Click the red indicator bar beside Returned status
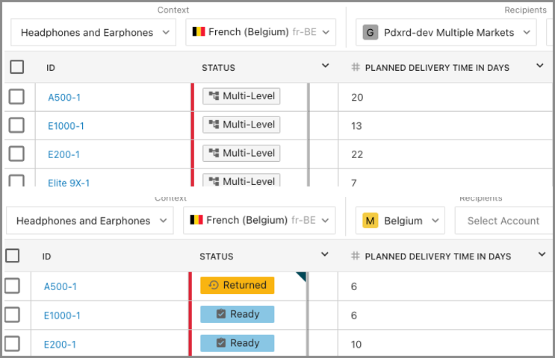This screenshot has width=555, height=358. [190, 286]
